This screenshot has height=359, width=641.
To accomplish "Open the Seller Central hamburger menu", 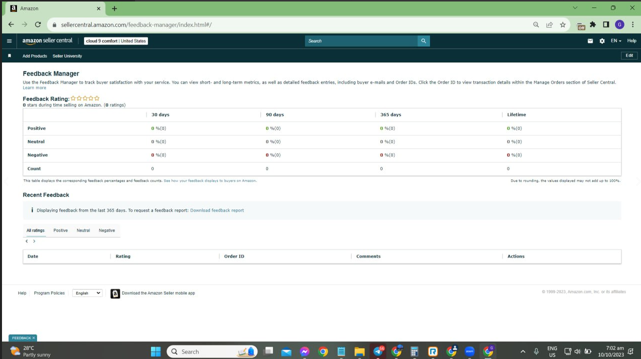I will [x=9, y=41].
